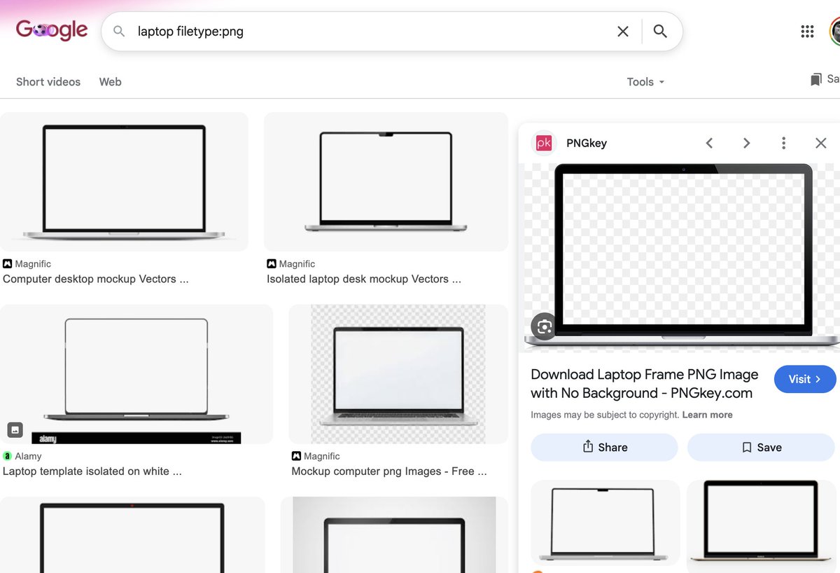The image size is (840, 573).
Task: Click the Saved bookmark icon
Action: (x=815, y=80)
